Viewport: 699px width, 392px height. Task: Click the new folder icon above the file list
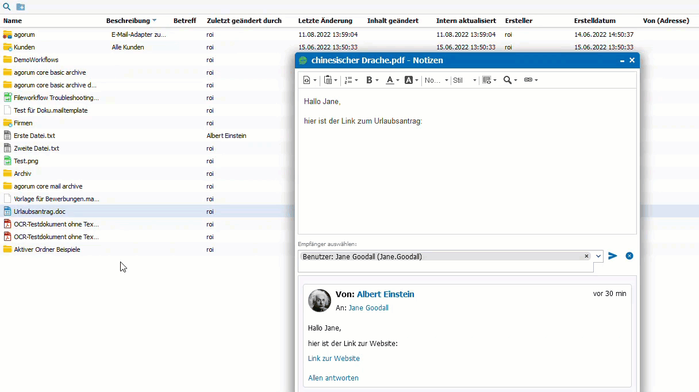pos(21,7)
